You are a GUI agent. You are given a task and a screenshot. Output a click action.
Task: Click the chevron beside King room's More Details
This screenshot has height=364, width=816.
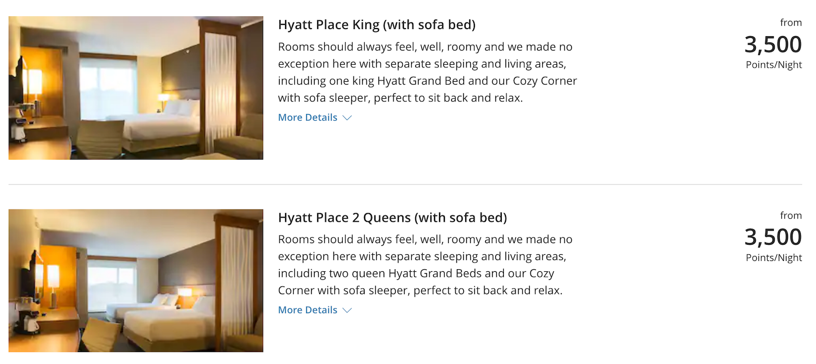click(x=347, y=118)
